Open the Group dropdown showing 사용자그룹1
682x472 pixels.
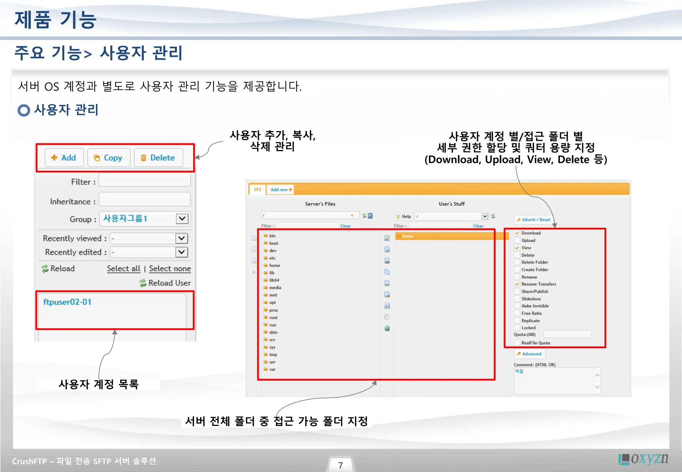[145, 219]
